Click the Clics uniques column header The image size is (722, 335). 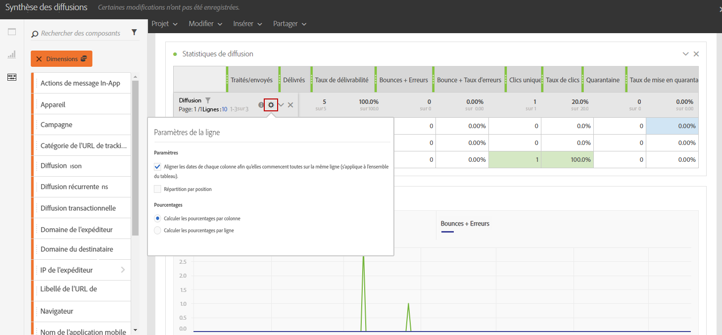coord(524,80)
